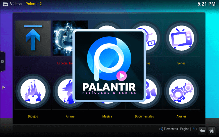The image size is (219, 137).
Task: Open the Anime character icon
Action: [63, 91]
